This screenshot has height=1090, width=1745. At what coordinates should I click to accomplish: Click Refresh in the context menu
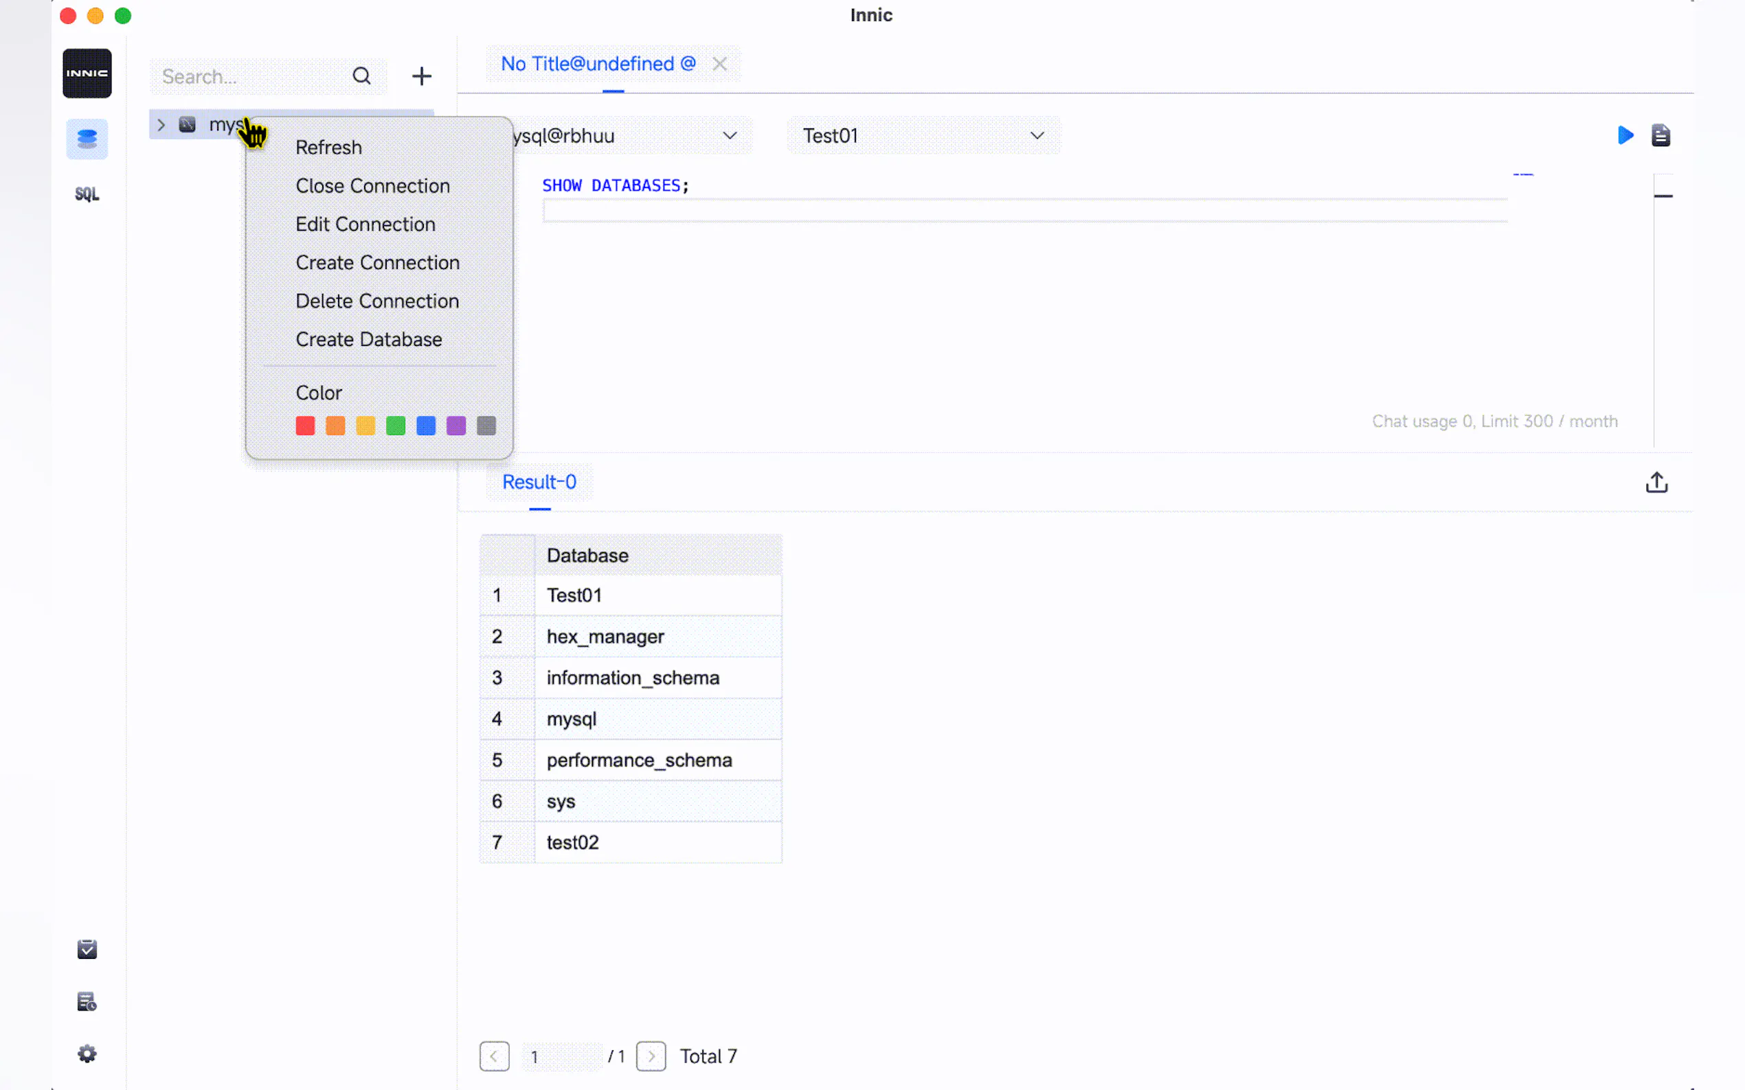pos(328,147)
